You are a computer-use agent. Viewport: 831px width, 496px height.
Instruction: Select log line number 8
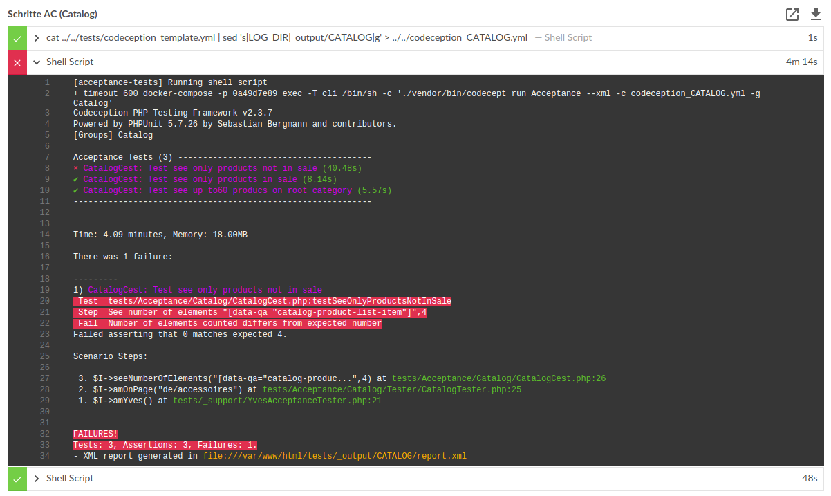(47, 168)
